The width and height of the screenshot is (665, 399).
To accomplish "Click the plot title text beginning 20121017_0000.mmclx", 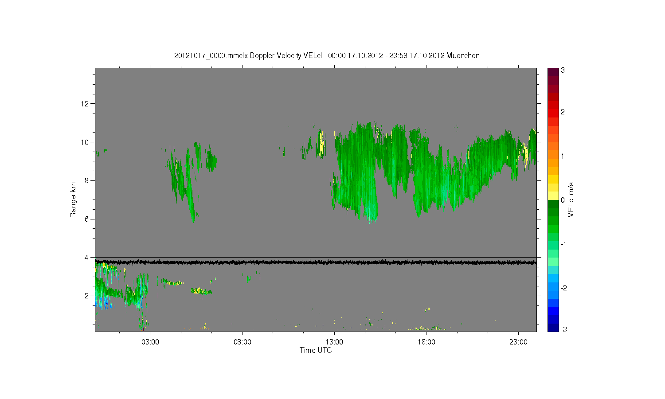I will 327,55.
